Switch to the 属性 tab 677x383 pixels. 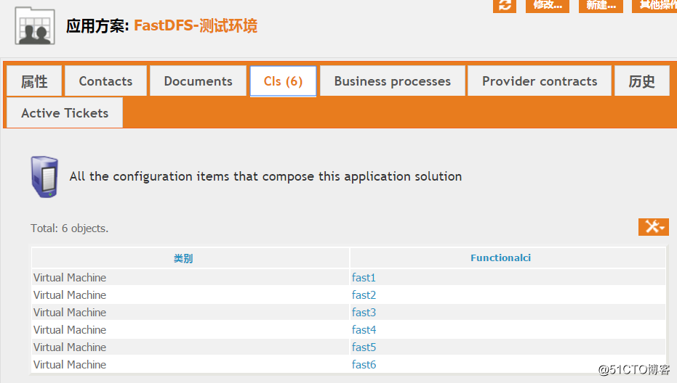point(34,81)
